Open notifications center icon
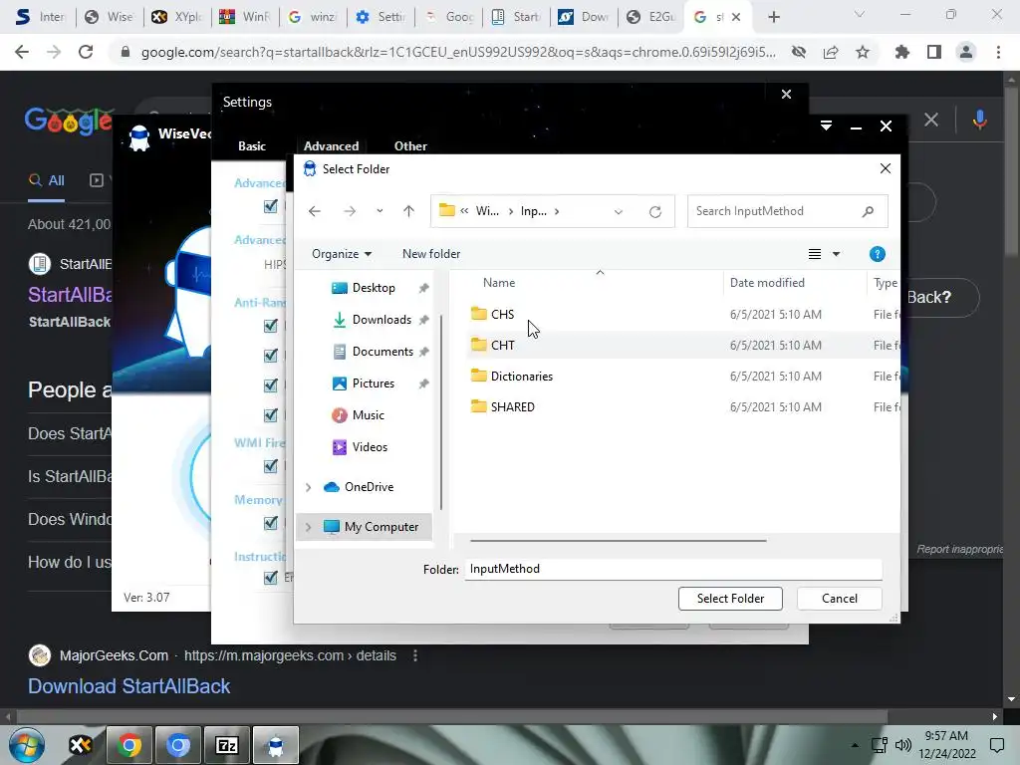The image size is (1020, 765). [x=996, y=745]
